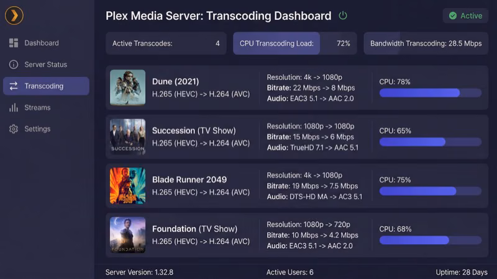
Task: Open the Blade Runner 2049 poster thumbnail
Action: [128, 185]
